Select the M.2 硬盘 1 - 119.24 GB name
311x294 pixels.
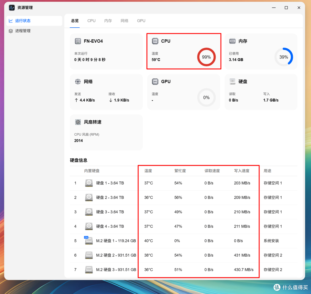pyautogui.click(x=116, y=241)
